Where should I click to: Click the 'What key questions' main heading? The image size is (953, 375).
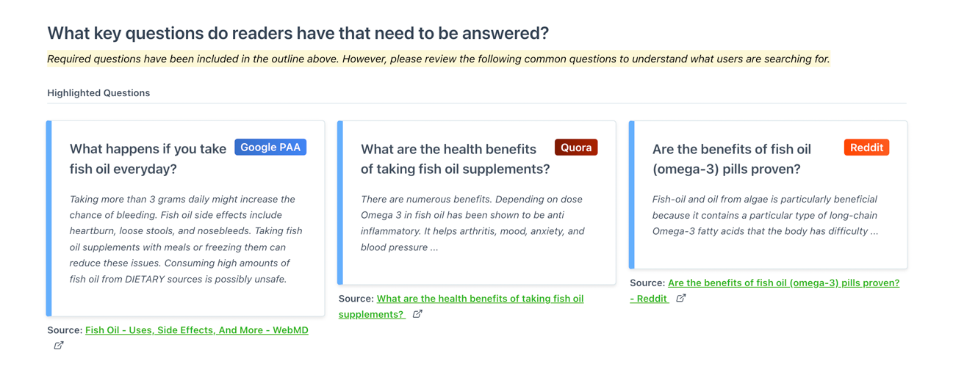(x=298, y=33)
